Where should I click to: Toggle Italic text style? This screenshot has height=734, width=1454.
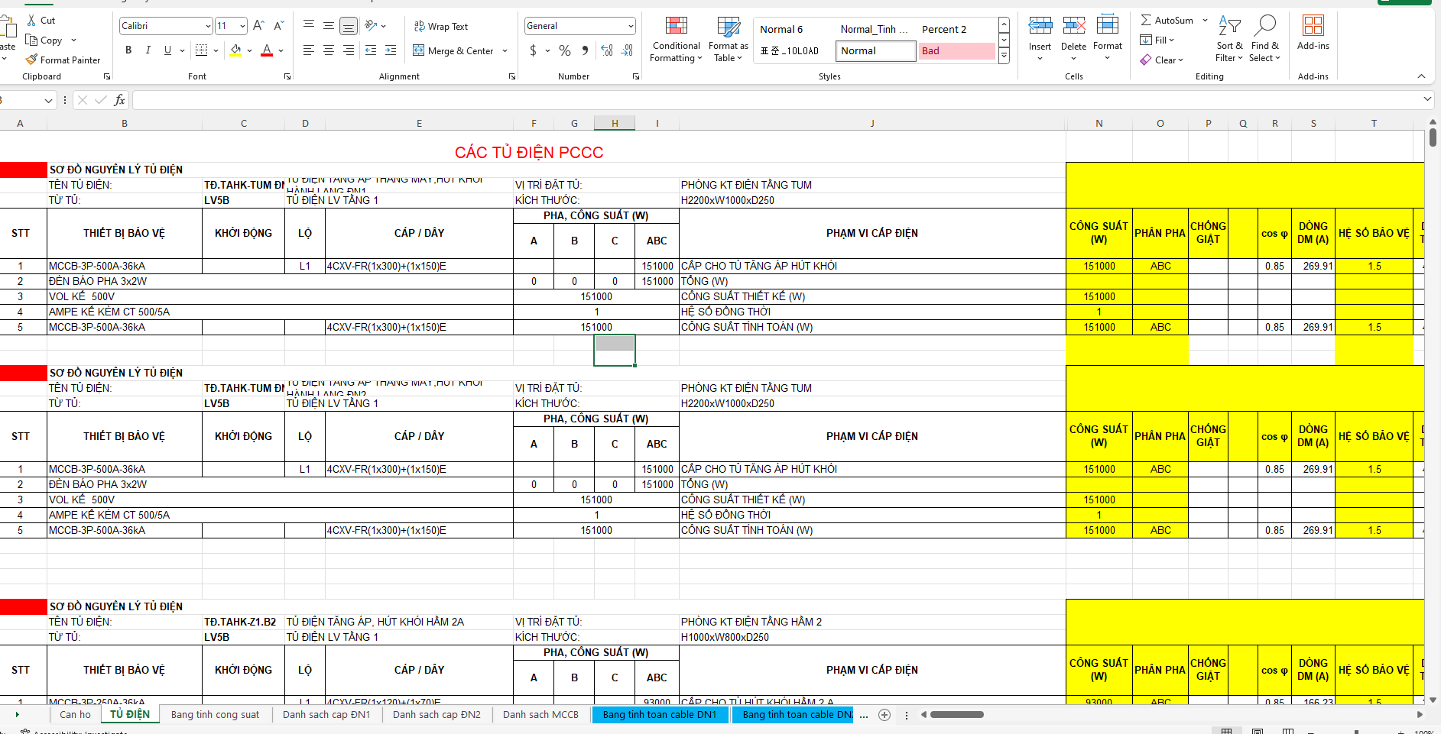tap(148, 50)
